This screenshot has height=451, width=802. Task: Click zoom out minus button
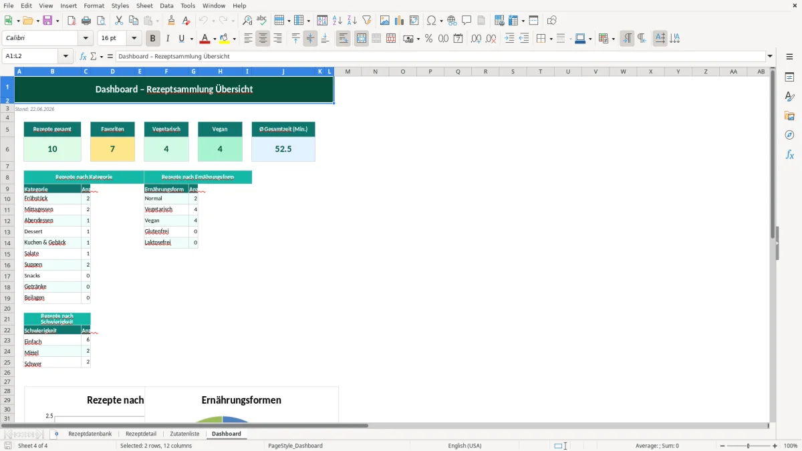pos(722,446)
